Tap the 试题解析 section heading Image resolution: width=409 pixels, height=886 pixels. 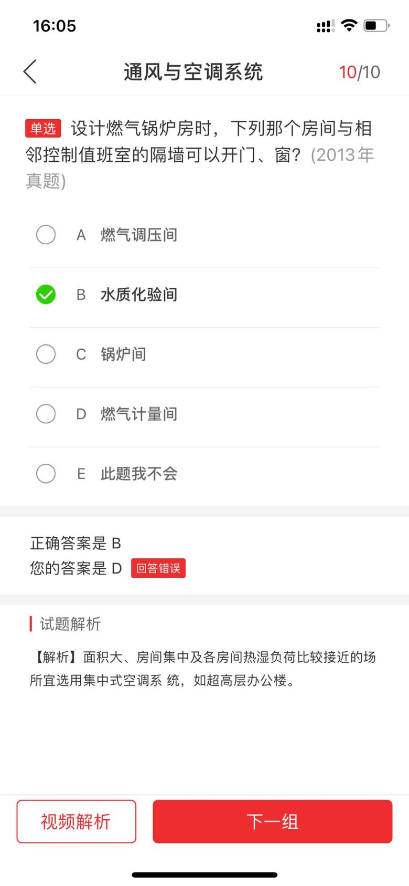70,624
